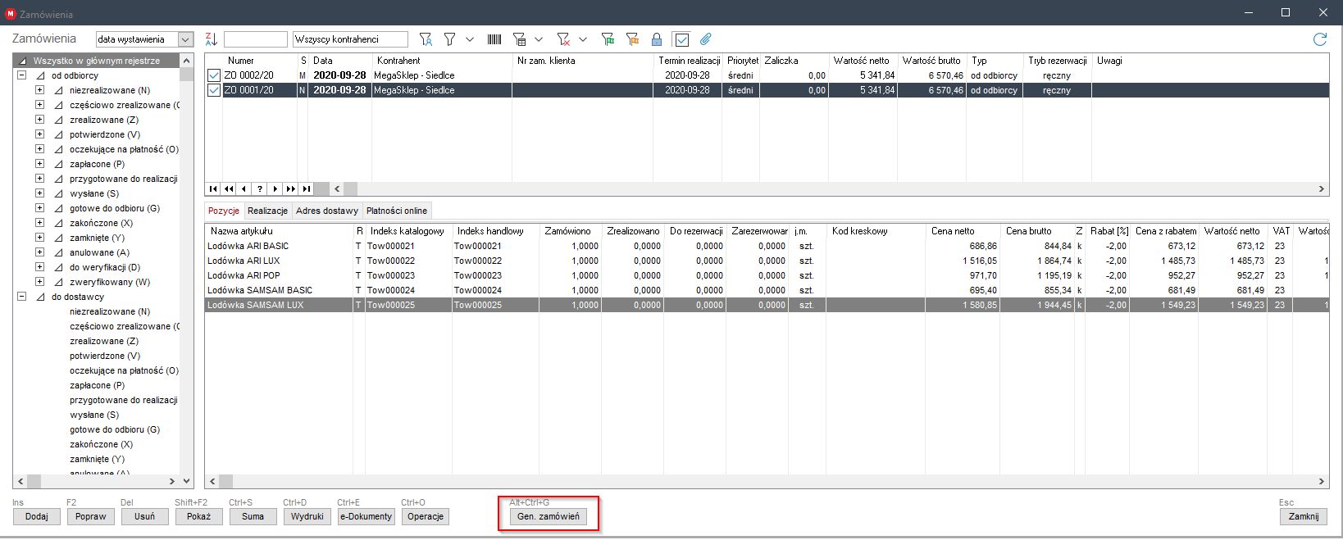Go to first record navigation arrow
Viewport: 1343px width, 540px height.
pos(212,188)
